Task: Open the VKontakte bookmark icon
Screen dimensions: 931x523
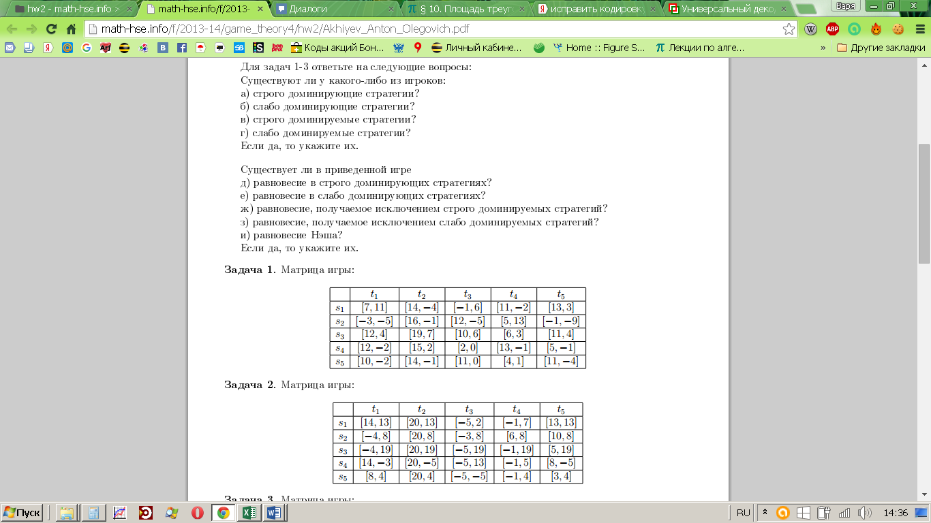Action: click(x=163, y=48)
